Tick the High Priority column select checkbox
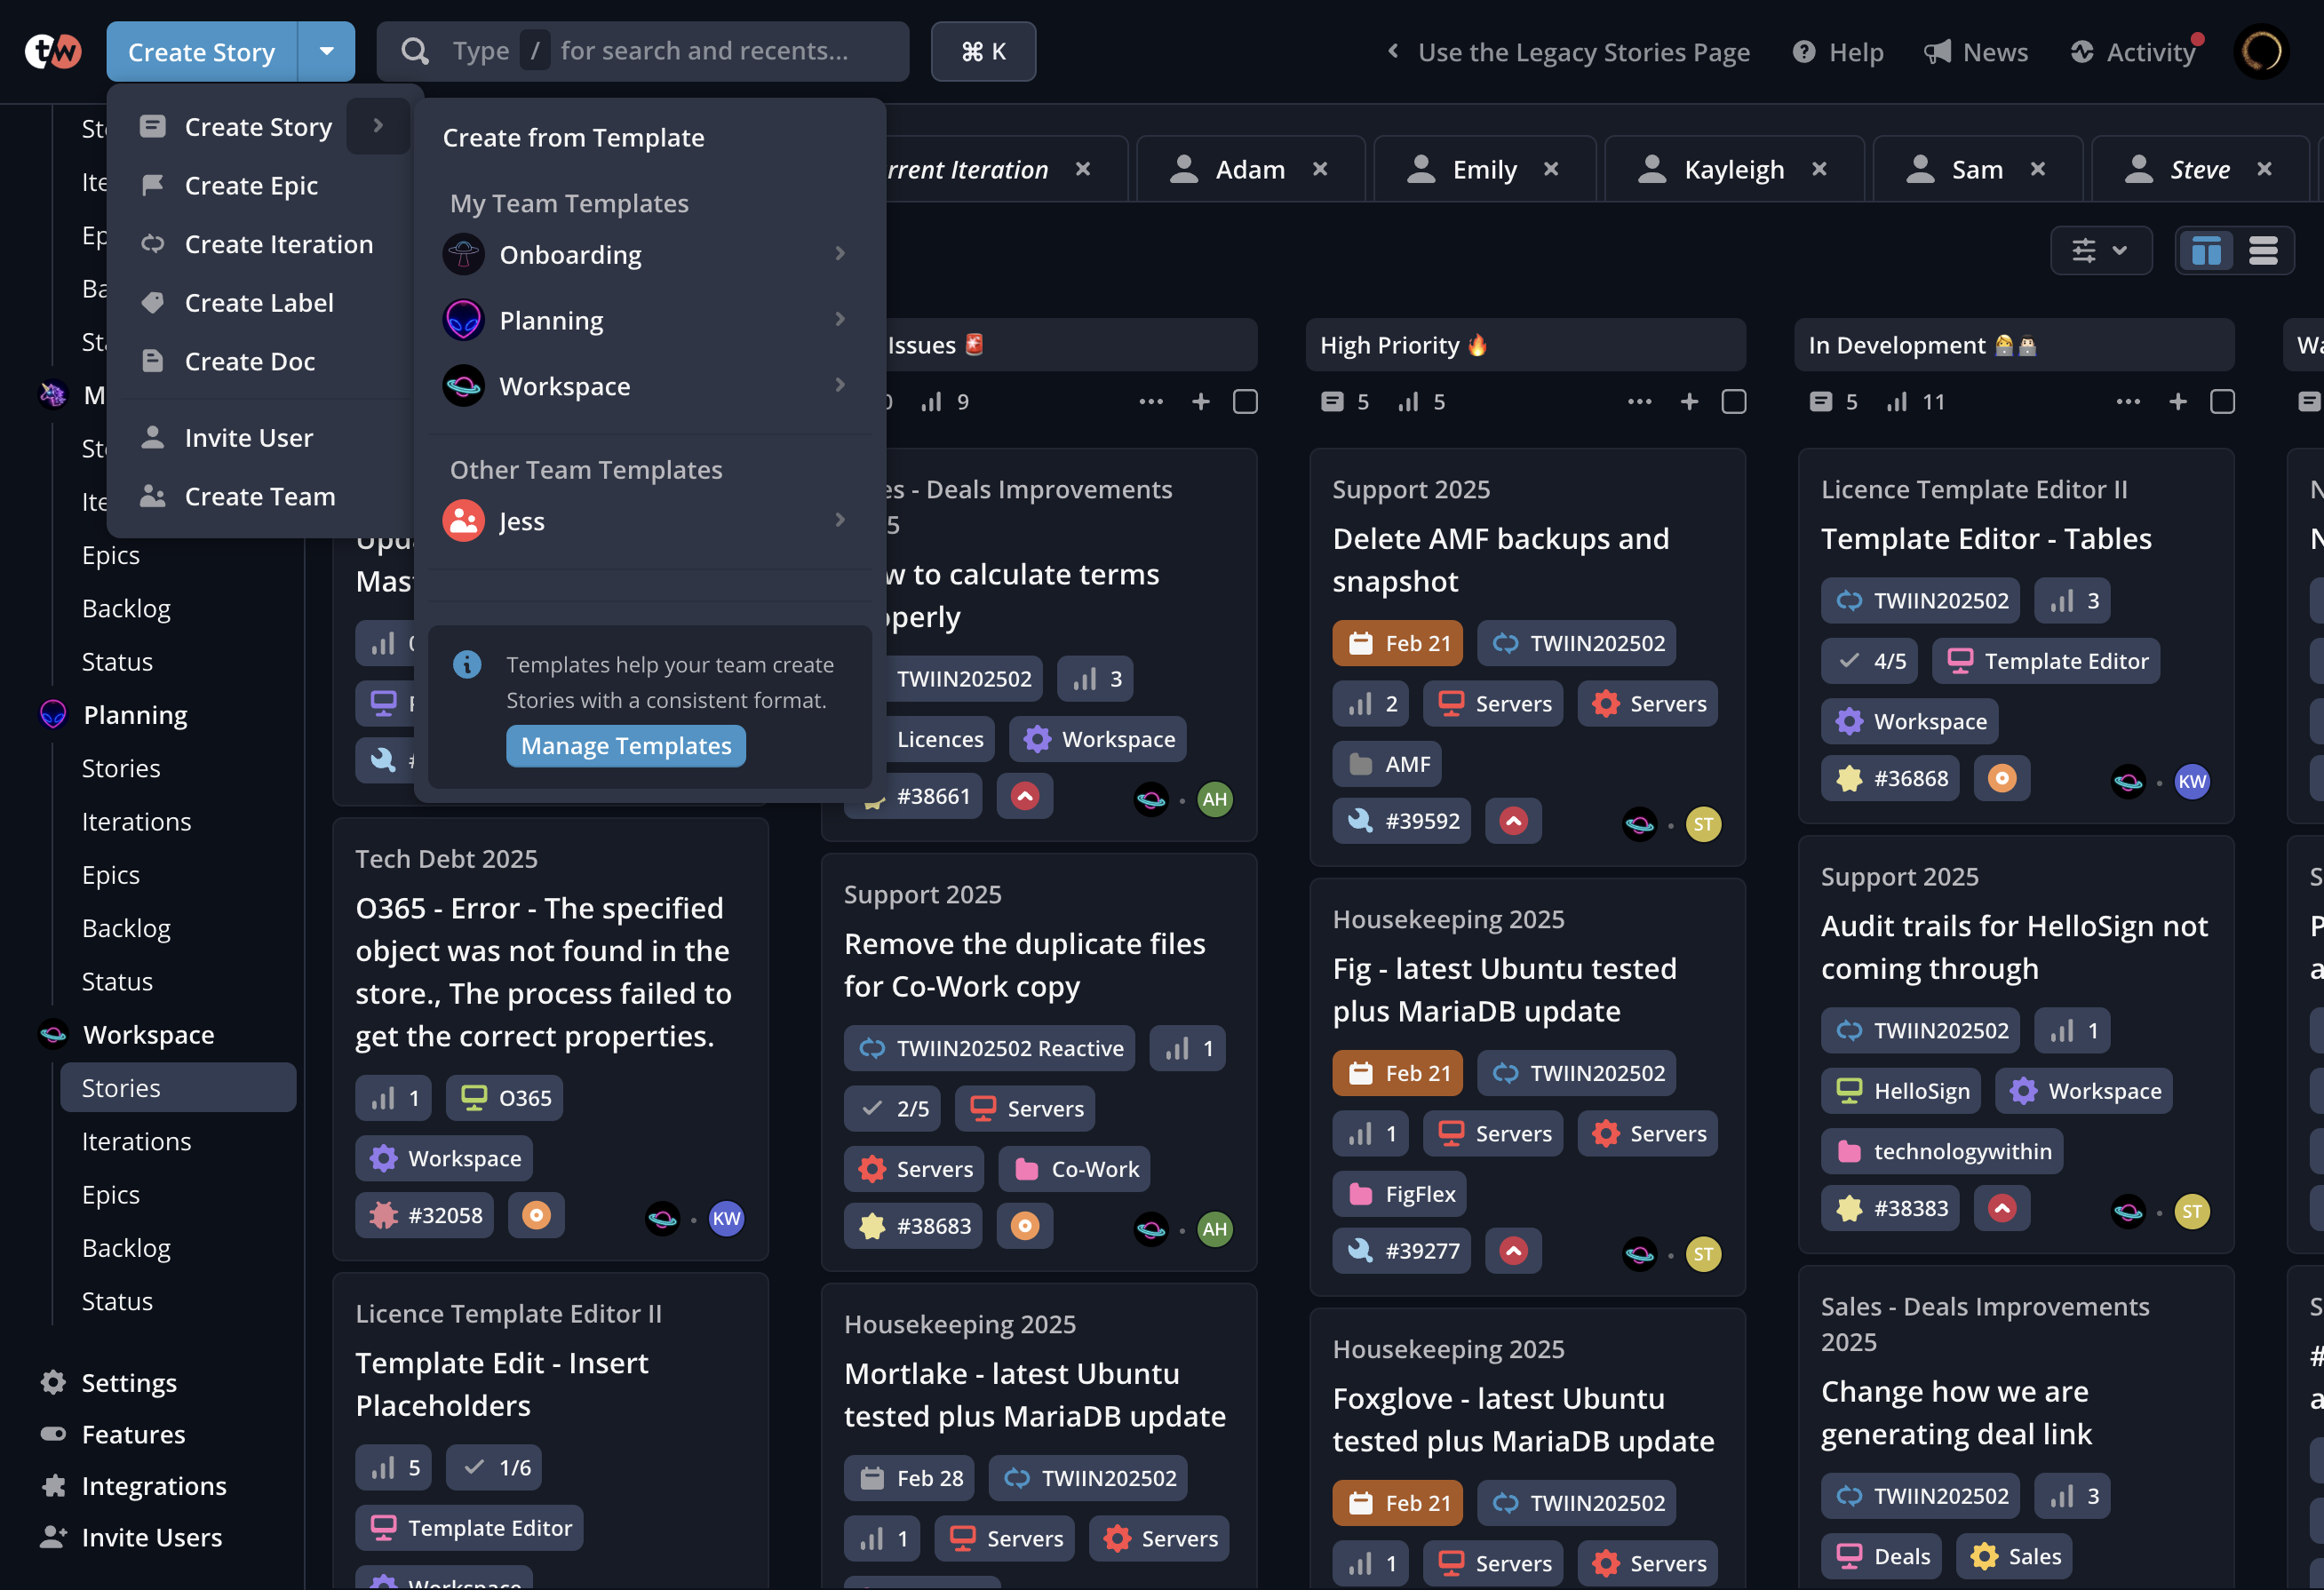This screenshot has width=2324, height=1590. point(1734,401)
